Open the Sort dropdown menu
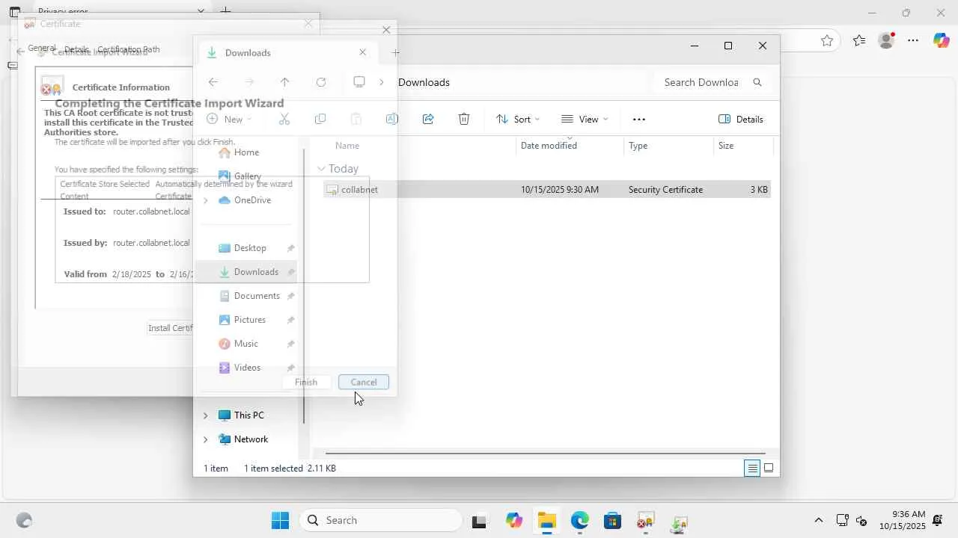This screenshot has height=538, width=958. pyautogui.click(x=518, y=119)
